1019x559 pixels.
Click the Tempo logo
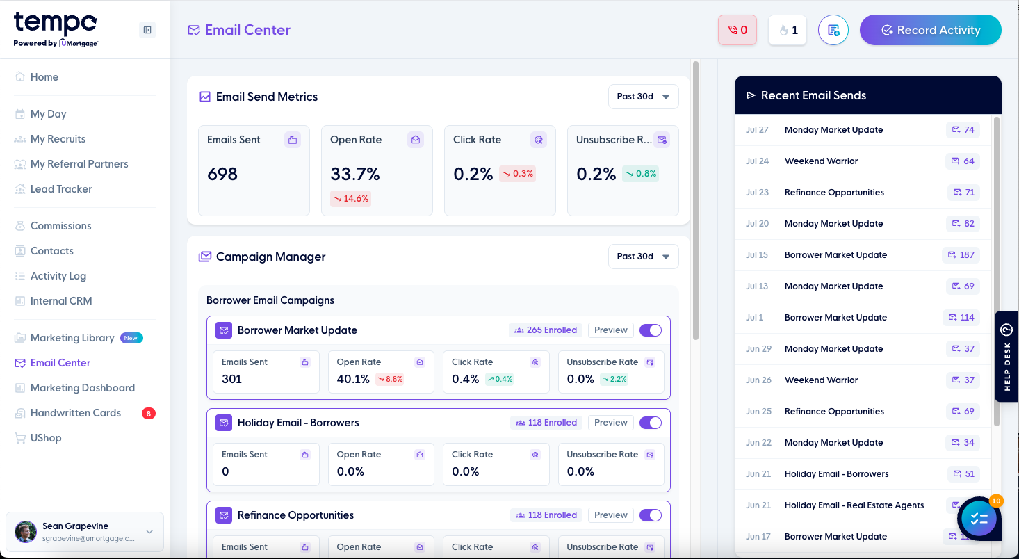(56, 29)
